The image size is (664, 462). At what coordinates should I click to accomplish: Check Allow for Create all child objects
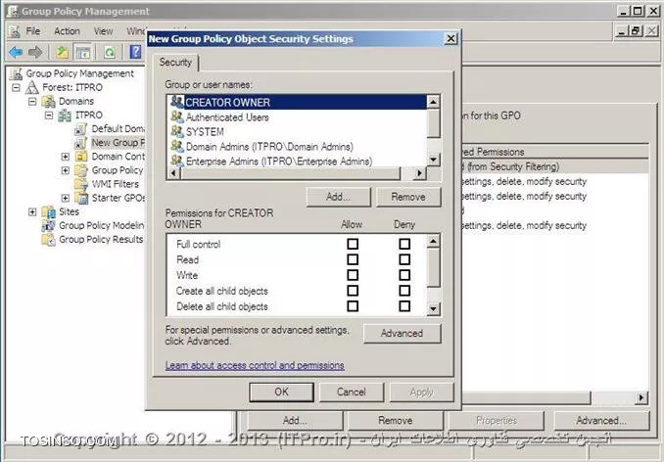[353, 291]
